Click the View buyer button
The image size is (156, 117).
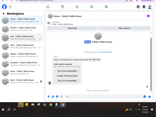[x=72, y=28]
